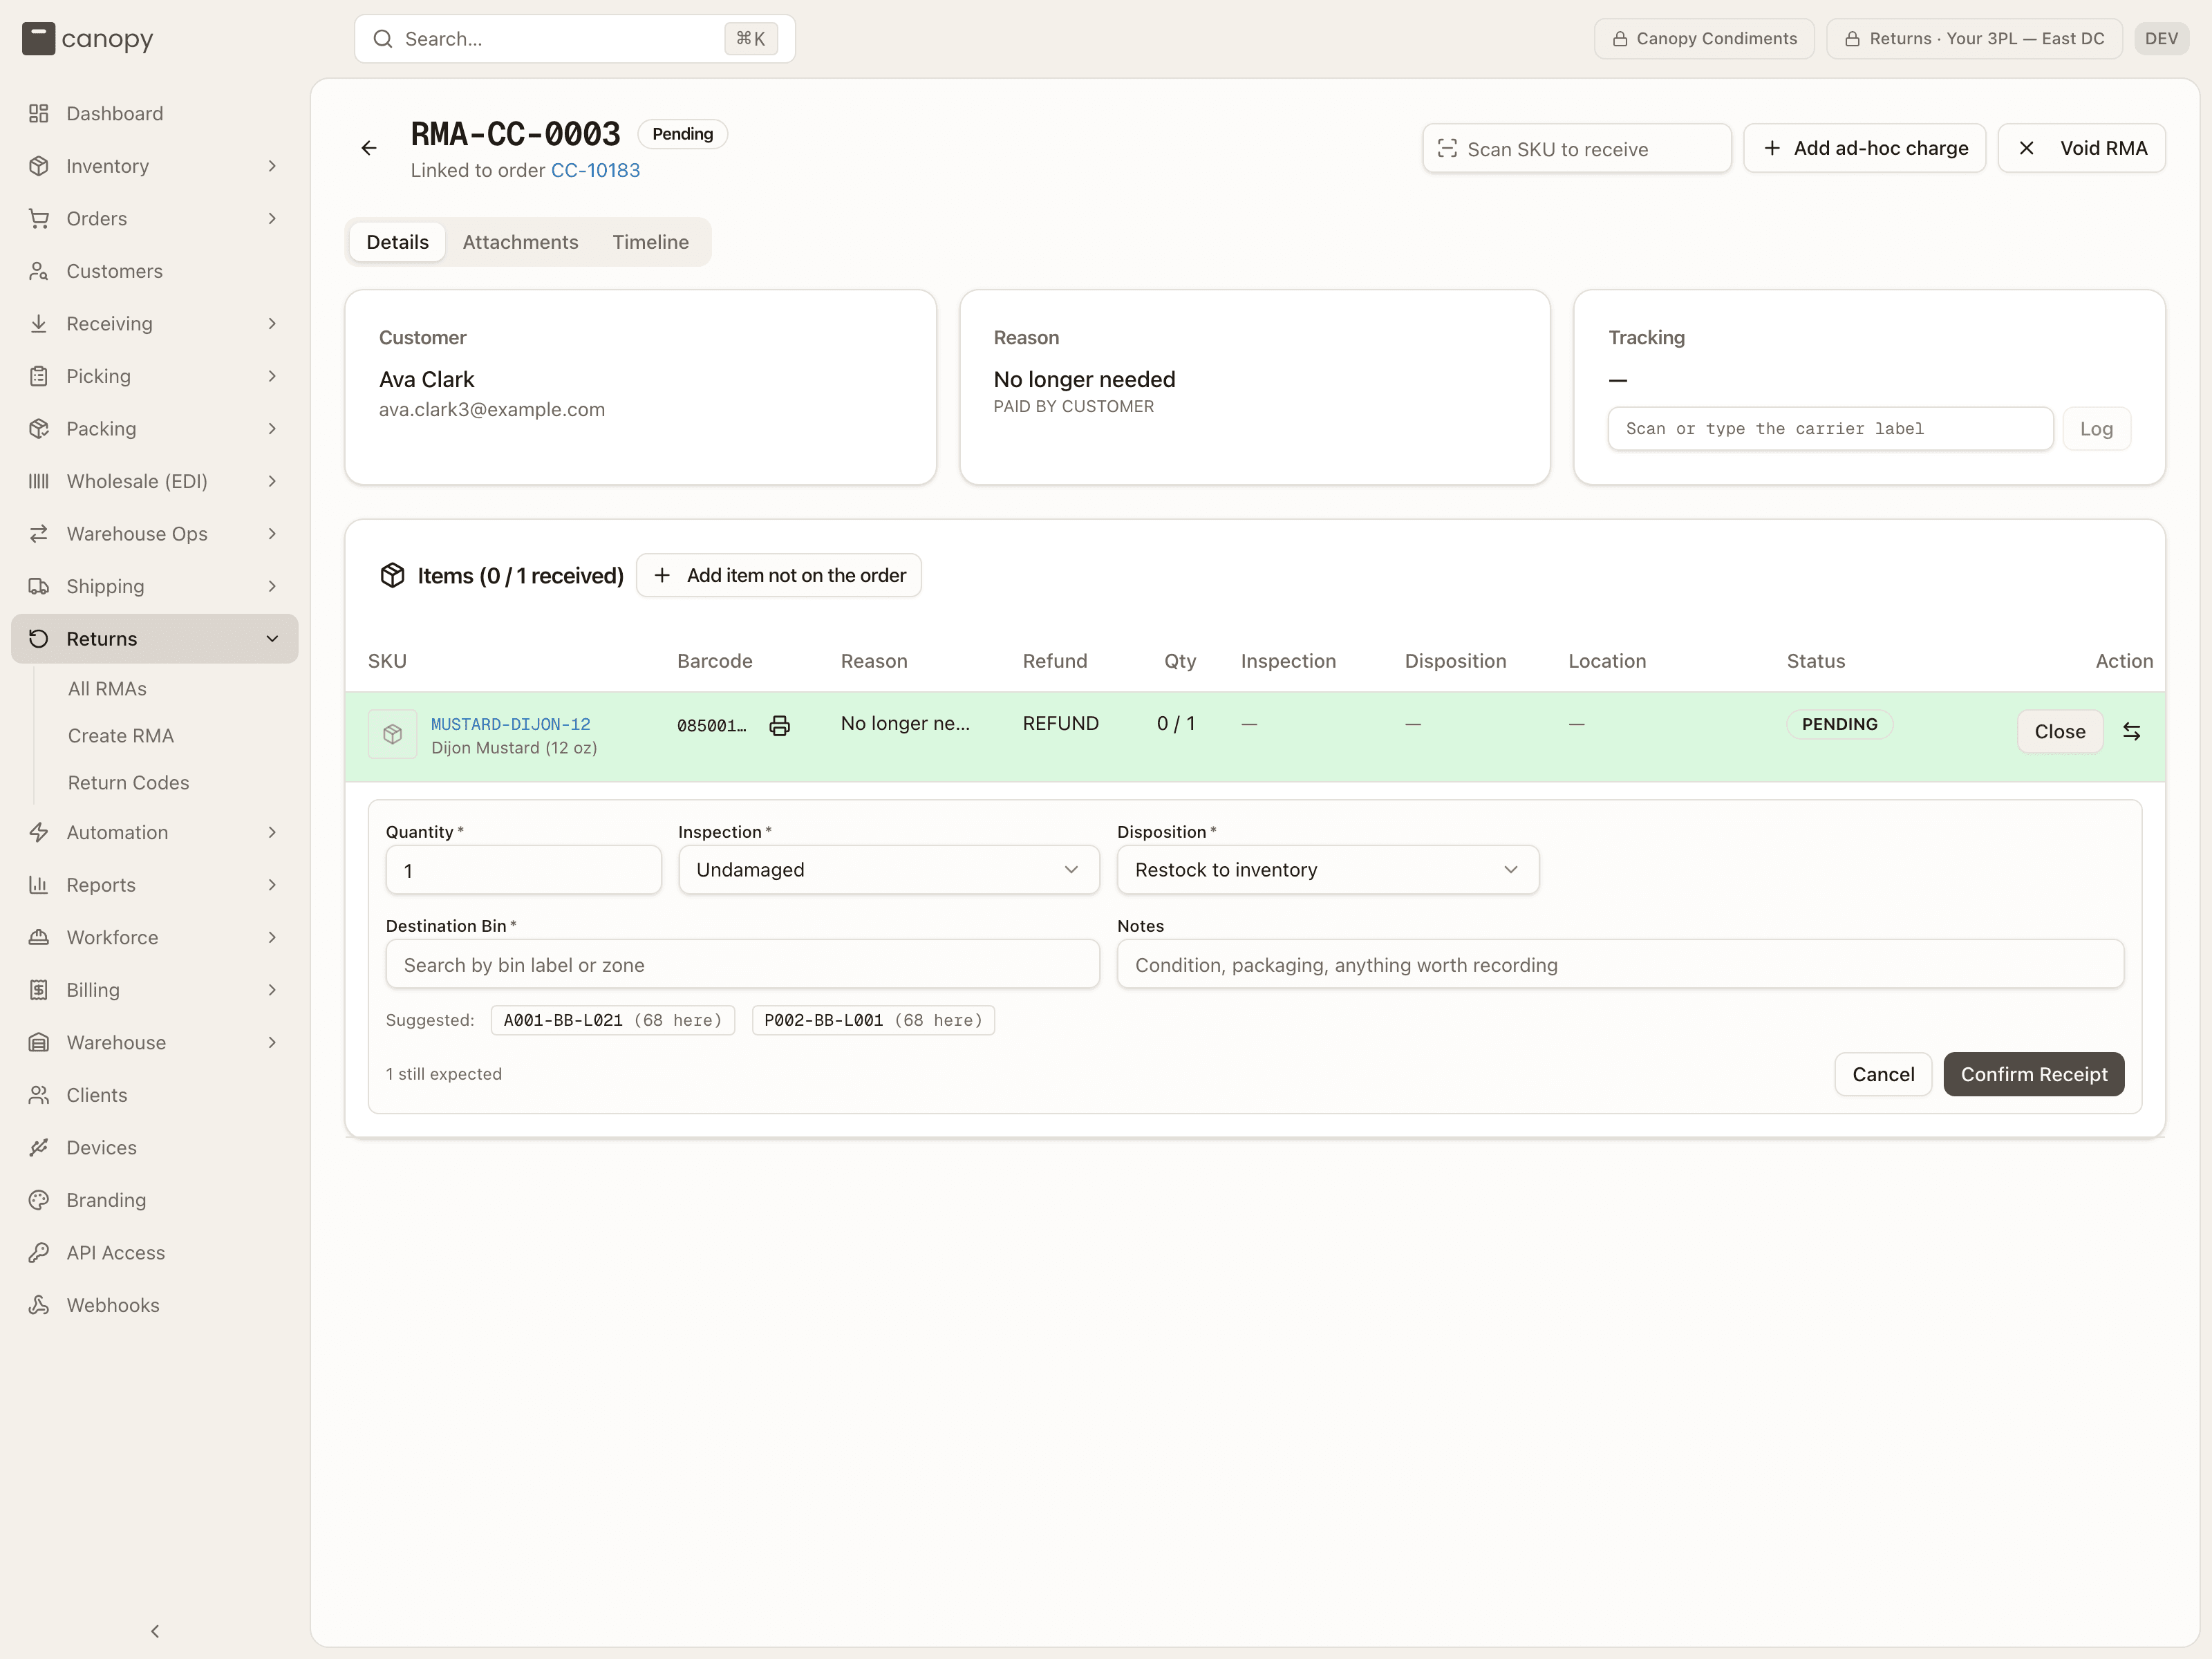
Task: Open the Inspection dropdown showing Undamaged
Action: pyautogui.click(x=889, y=870)
